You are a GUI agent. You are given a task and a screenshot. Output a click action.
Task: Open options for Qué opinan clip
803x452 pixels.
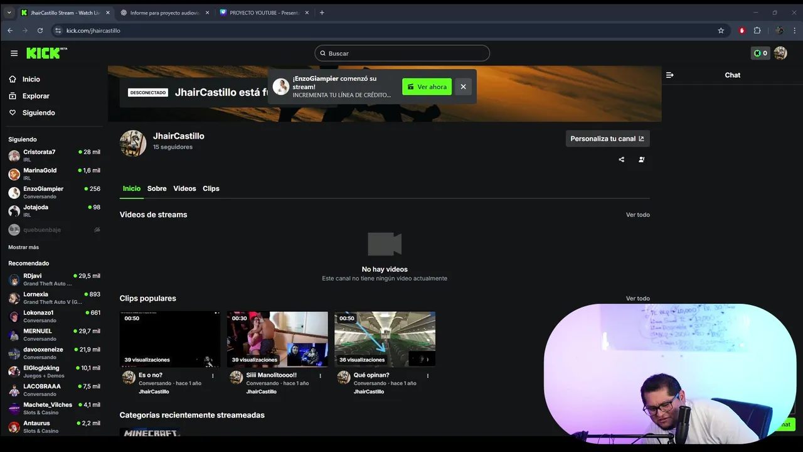click(x=428, y=376)
